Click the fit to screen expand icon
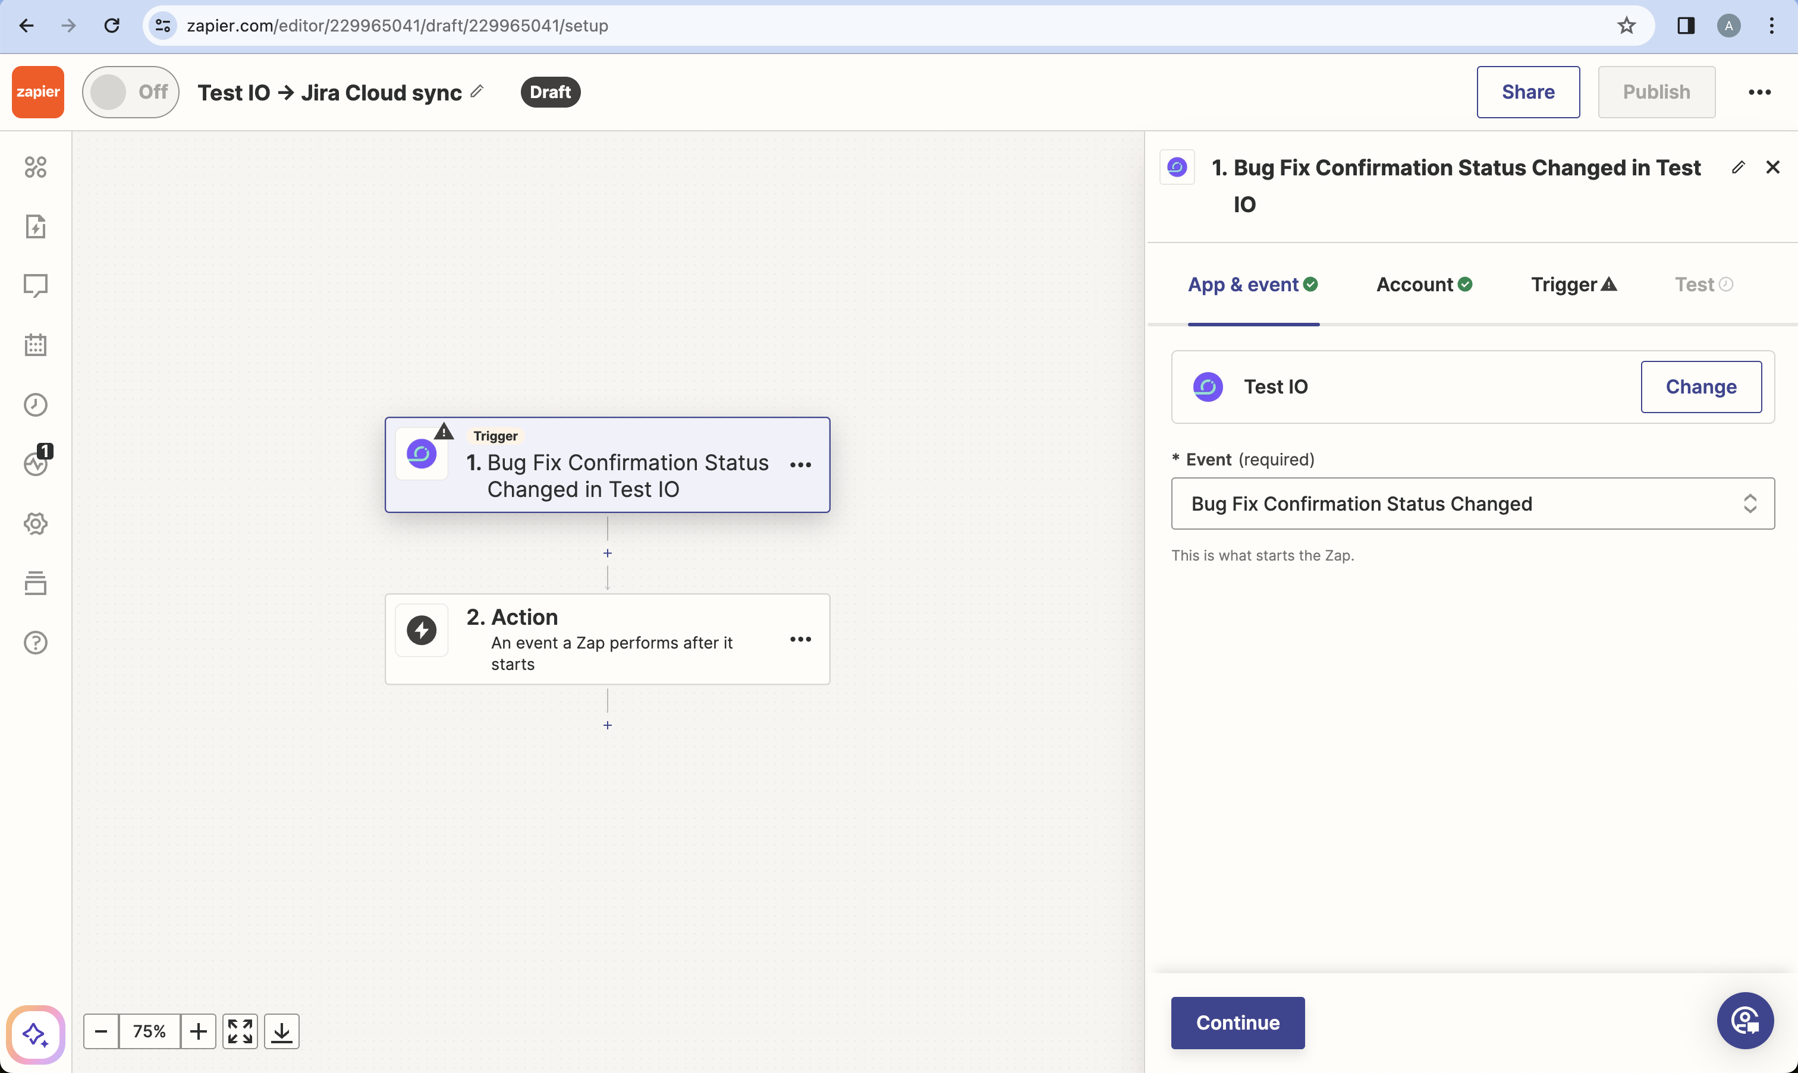Viewport: 1798px width, 1073px height. coord(240,1032)
